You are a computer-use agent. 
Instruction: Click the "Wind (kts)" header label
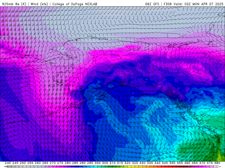coord(39,4)
